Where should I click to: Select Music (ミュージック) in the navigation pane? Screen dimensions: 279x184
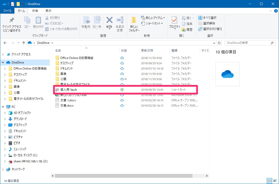pos(20,149)
